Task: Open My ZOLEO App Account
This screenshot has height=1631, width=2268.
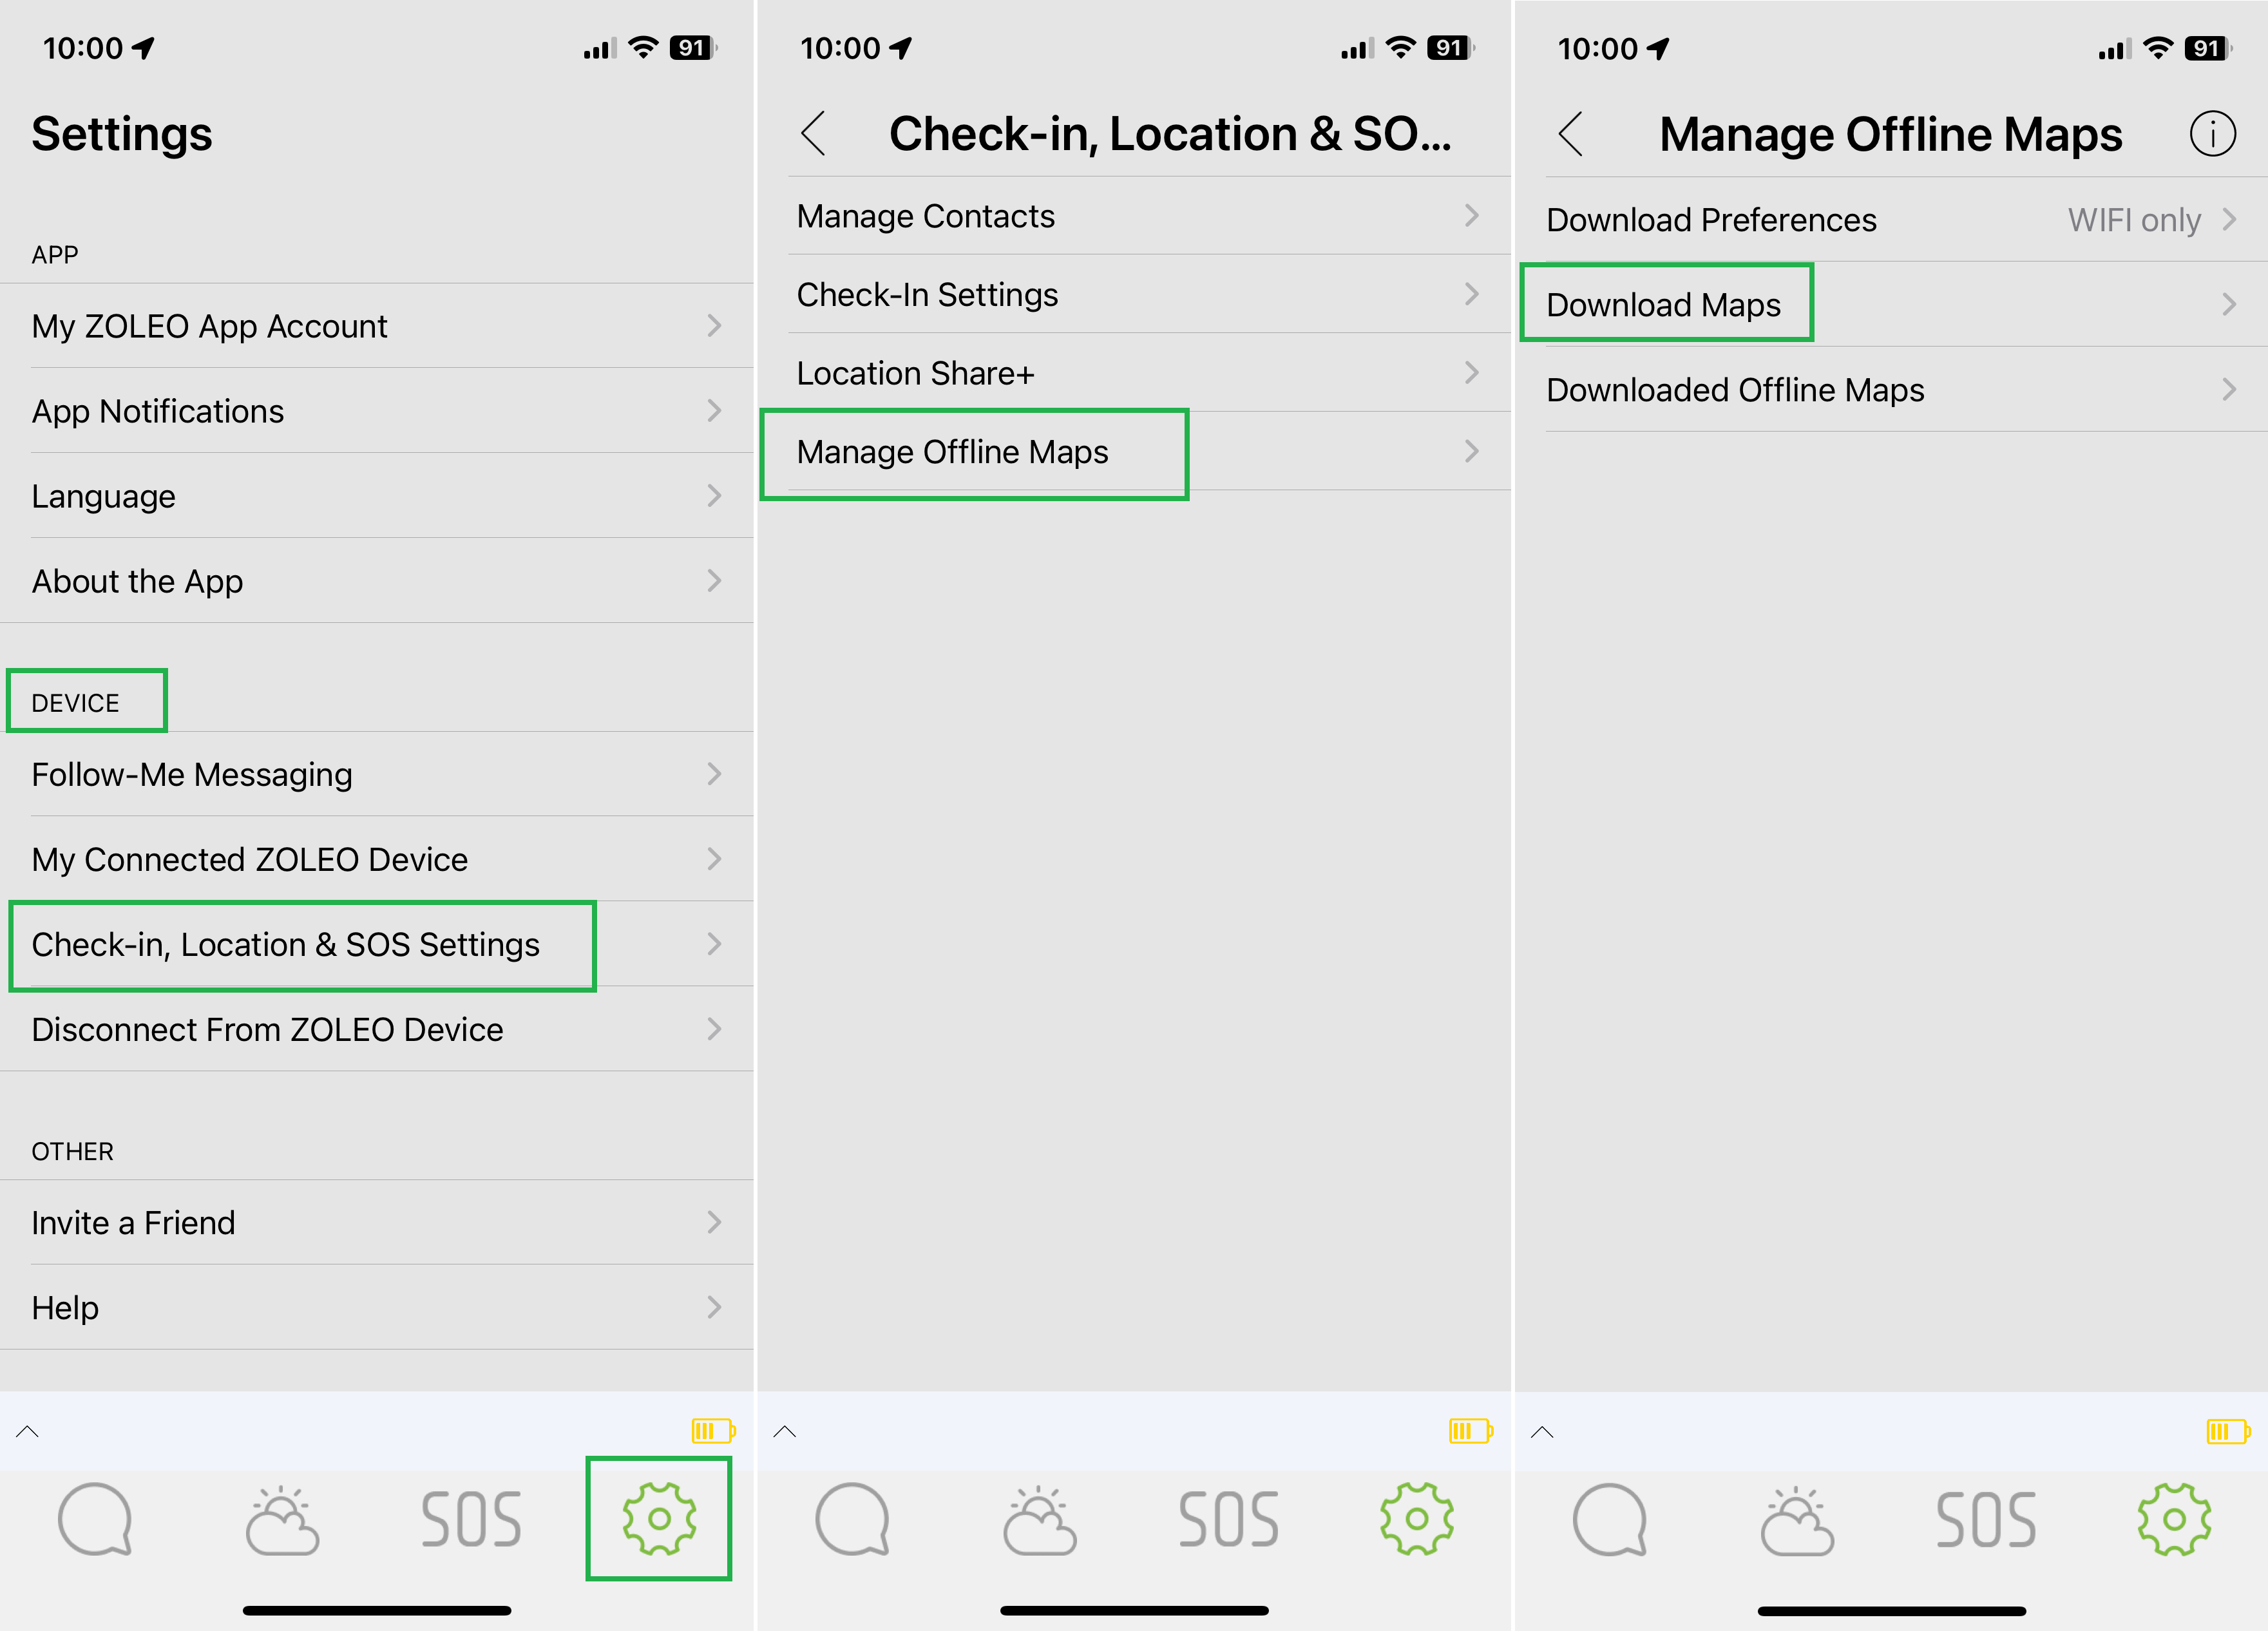Action: (377, 326)
